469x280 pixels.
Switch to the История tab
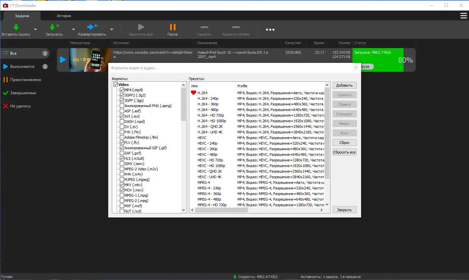click(x=64, y=15)
